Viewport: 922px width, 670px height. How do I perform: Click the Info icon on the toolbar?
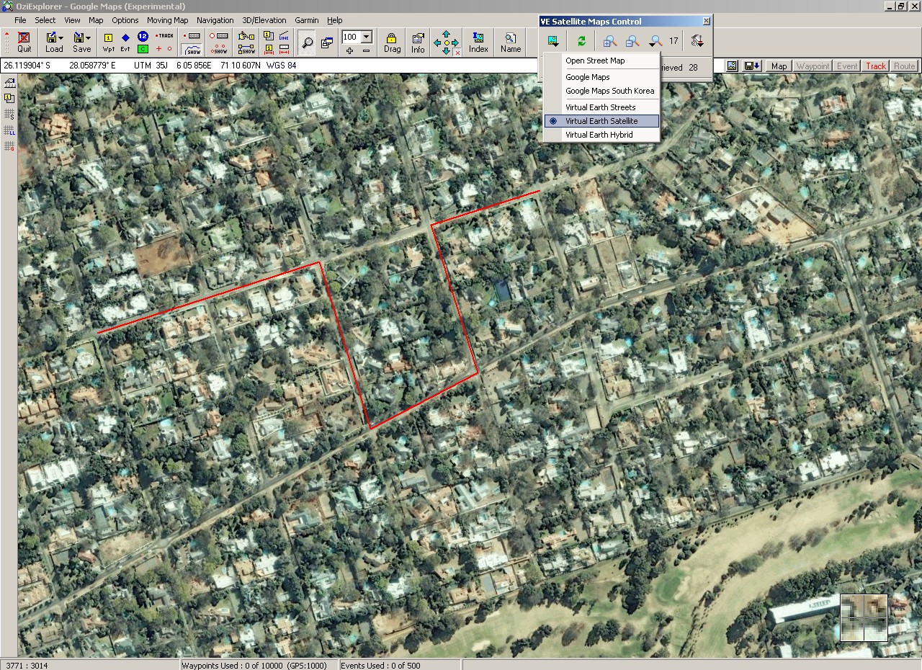click(417, 41)
